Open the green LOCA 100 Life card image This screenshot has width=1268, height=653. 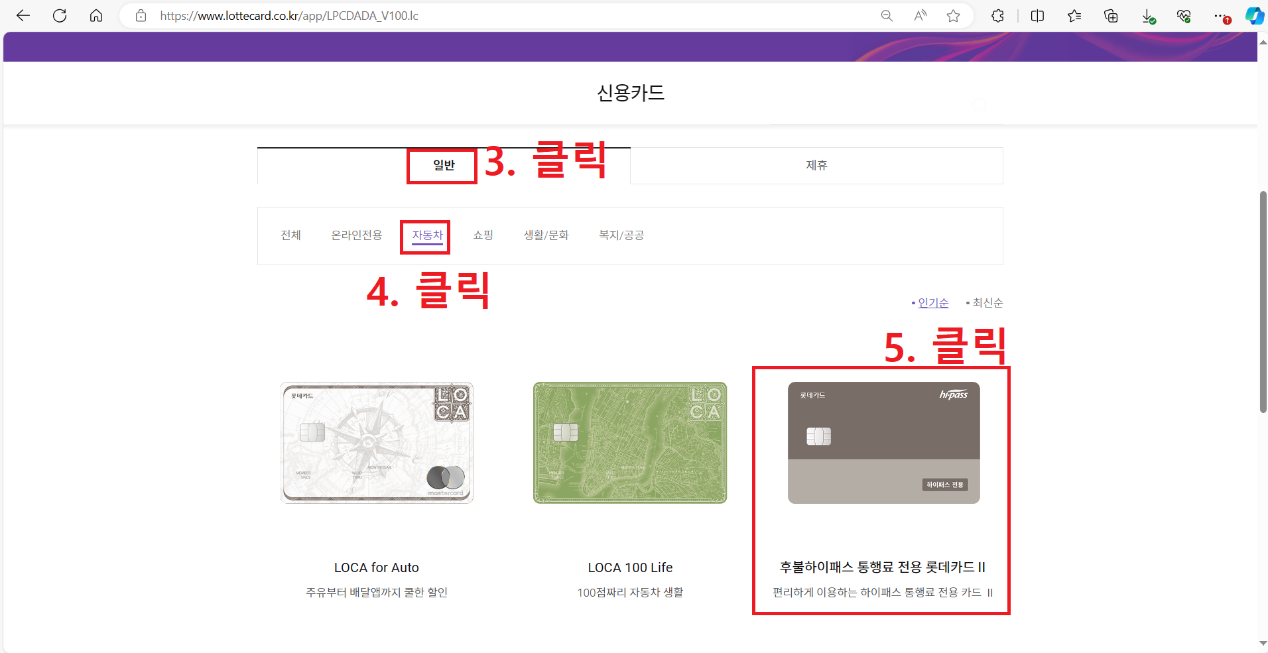630,443
